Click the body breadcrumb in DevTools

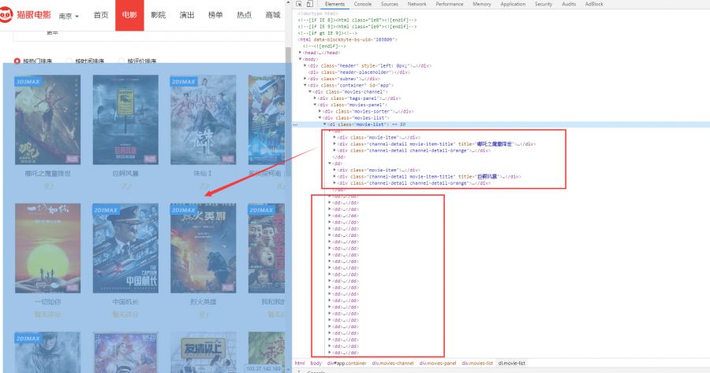(316, 363)
